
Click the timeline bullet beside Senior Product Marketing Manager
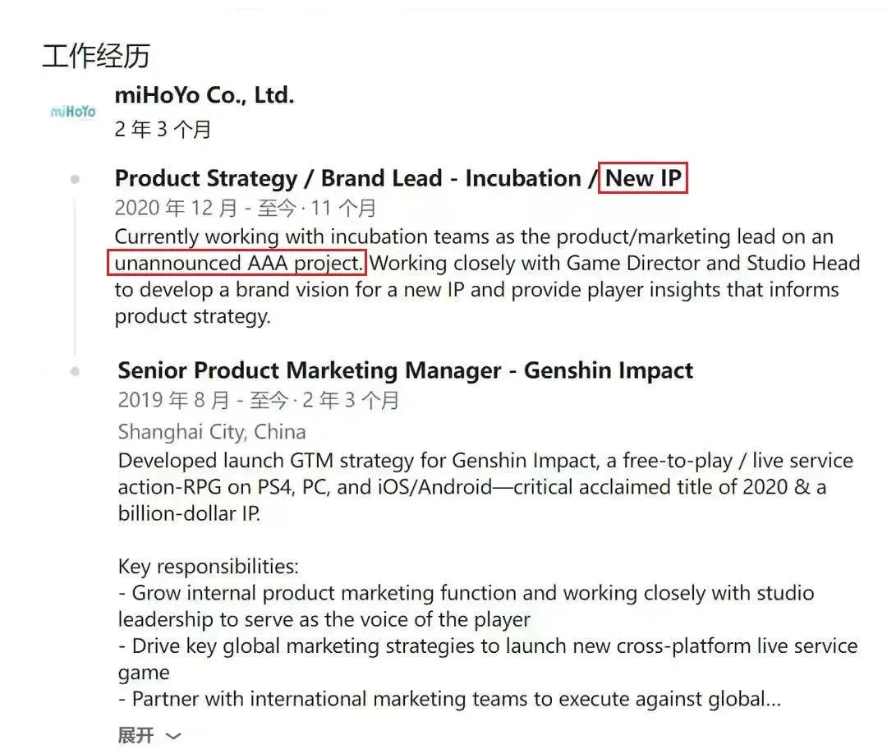coord(76,371)
